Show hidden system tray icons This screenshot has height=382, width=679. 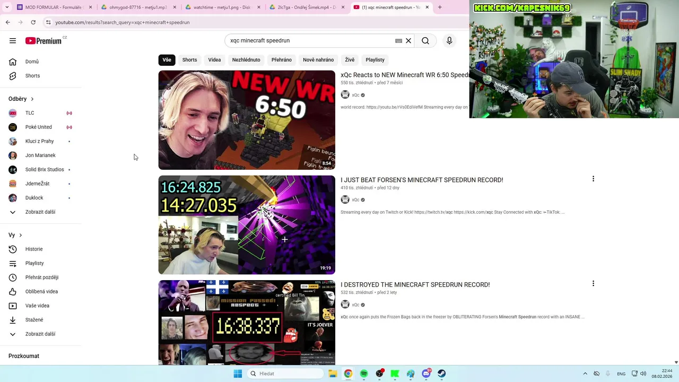pyautogui.click(x=585, y=374)
